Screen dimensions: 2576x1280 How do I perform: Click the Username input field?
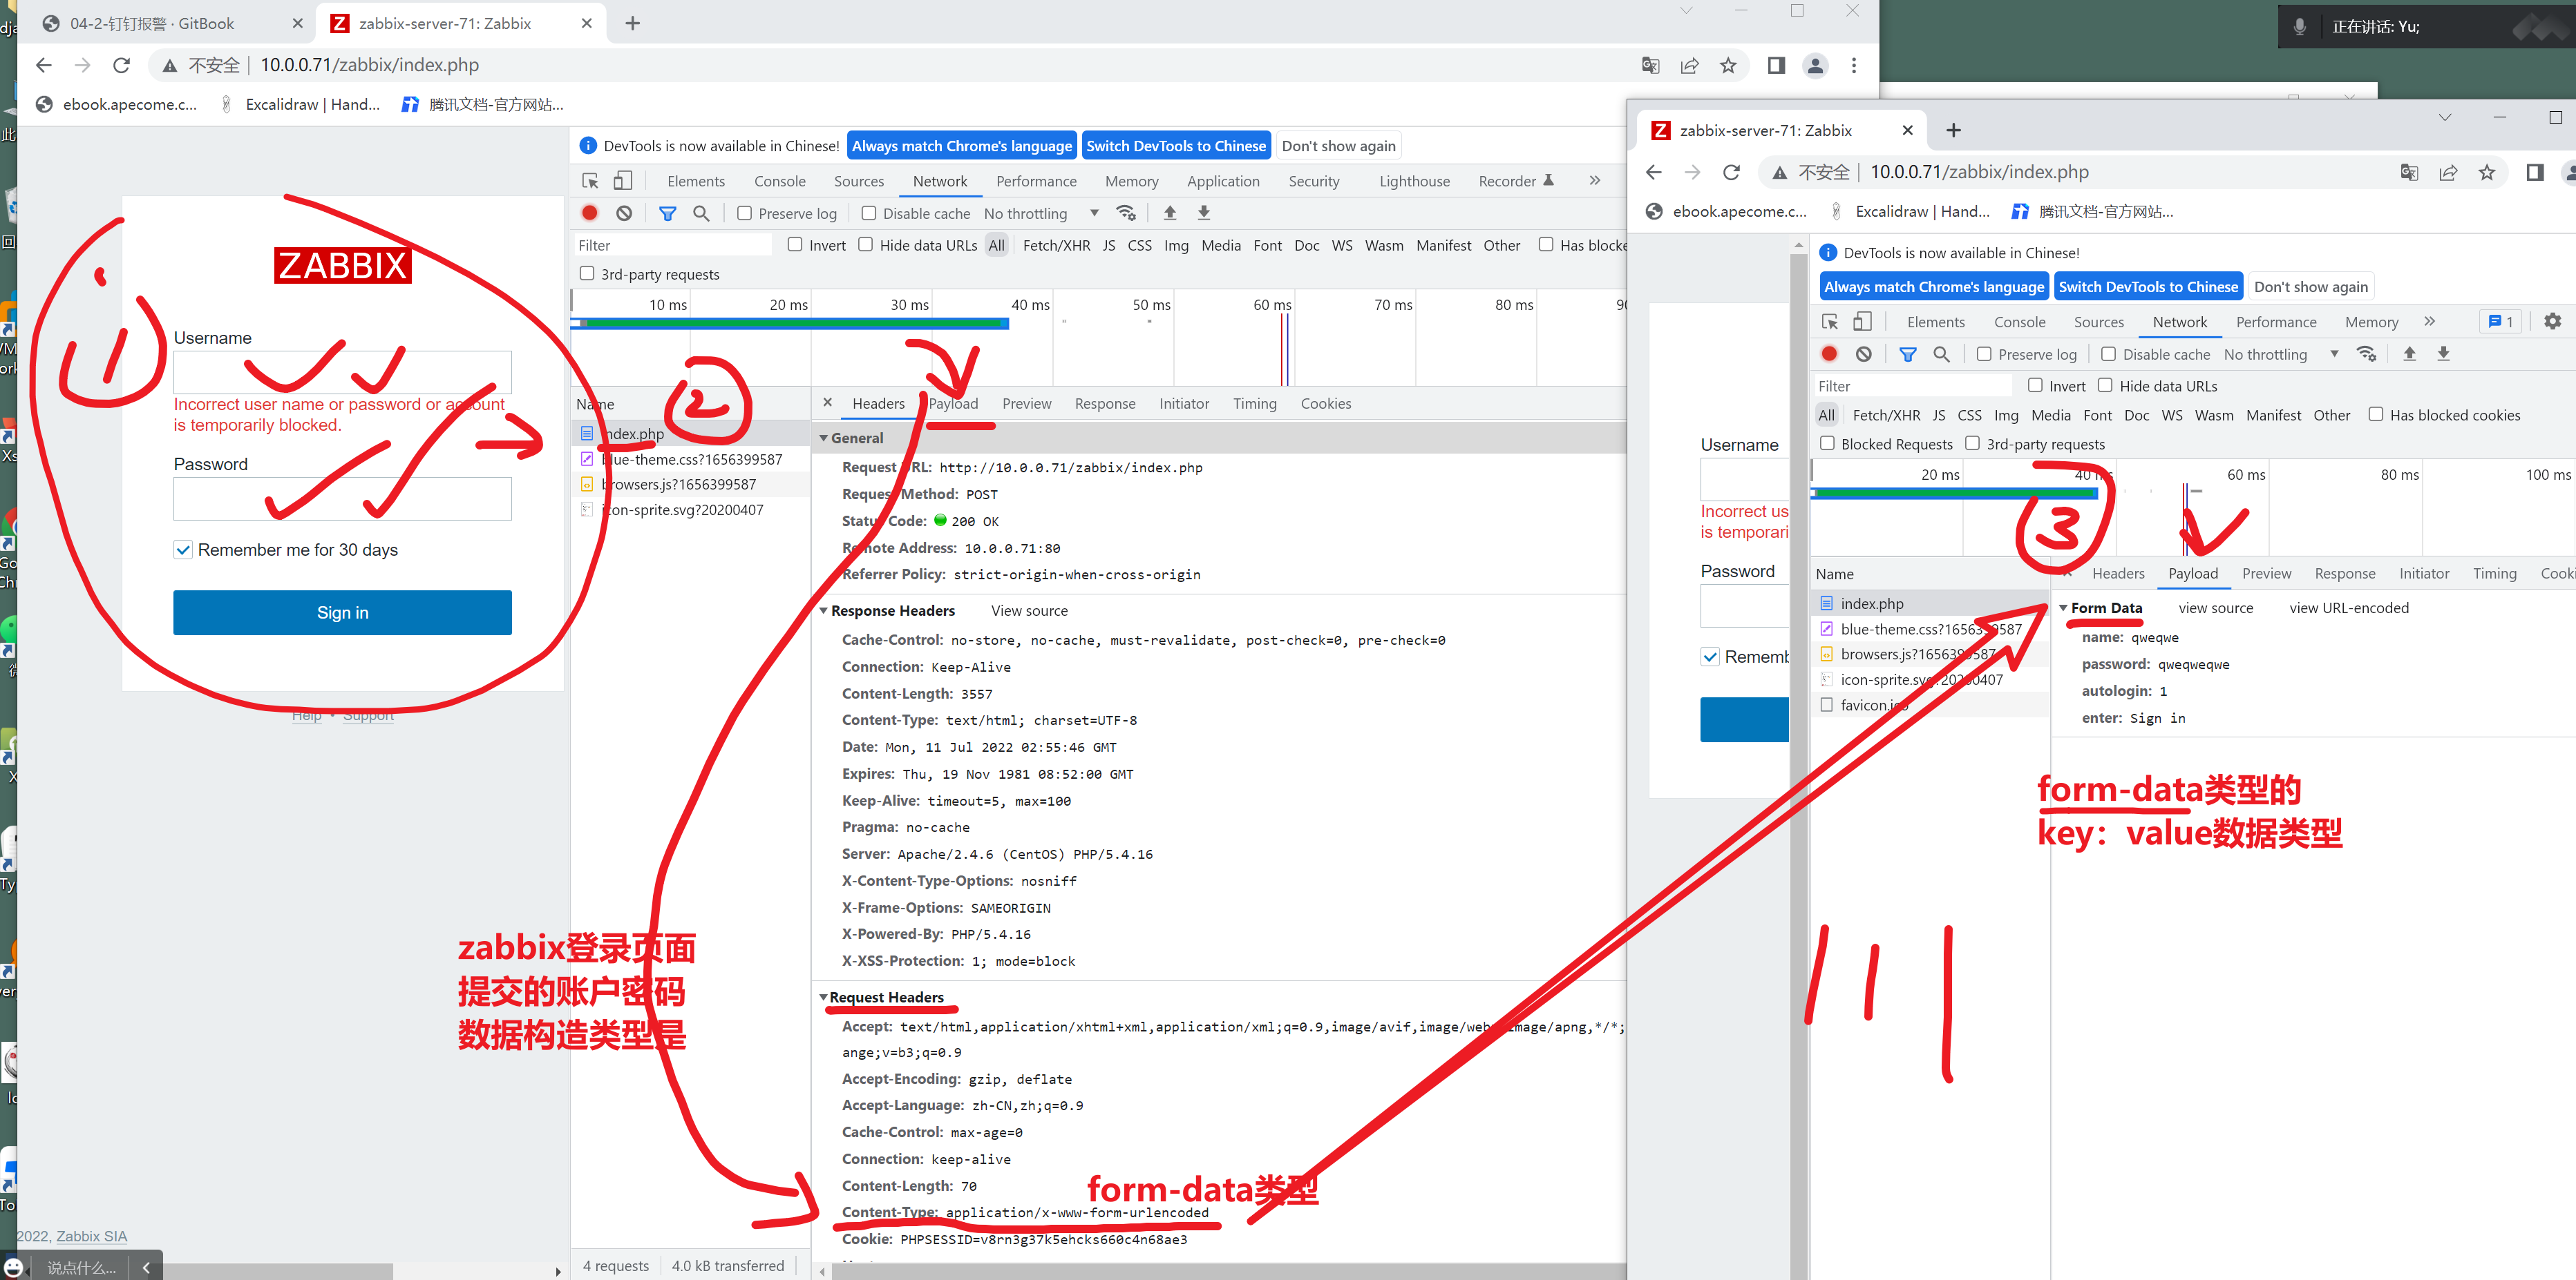coord(342,371)
